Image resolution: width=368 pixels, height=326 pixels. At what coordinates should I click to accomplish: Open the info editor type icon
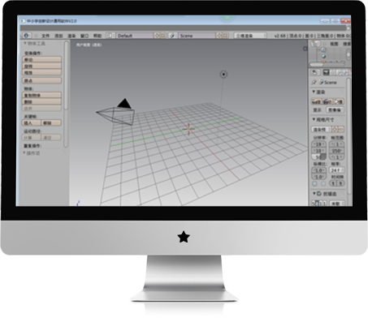pyautogui.click(x=26, y=36)
